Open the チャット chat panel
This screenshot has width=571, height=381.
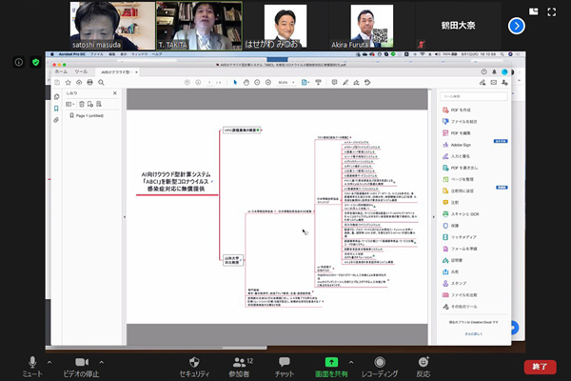pyautogui.click(x=284, y=367)
